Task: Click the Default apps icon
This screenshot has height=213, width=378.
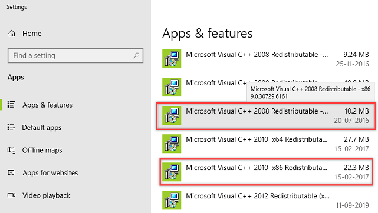Action: [11, 127]
